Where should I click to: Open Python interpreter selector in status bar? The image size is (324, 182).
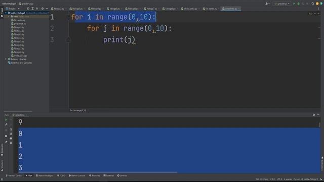[306, 179]
